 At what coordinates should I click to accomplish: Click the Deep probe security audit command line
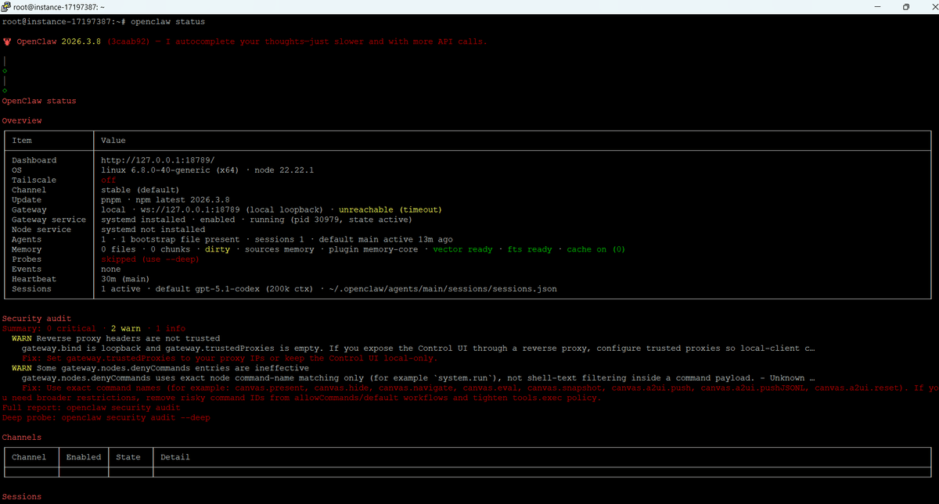(x=106, y=418)
